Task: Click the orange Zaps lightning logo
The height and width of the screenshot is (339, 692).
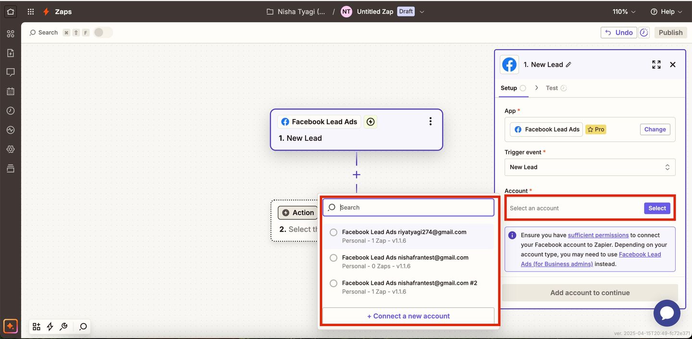Action: 46,12
